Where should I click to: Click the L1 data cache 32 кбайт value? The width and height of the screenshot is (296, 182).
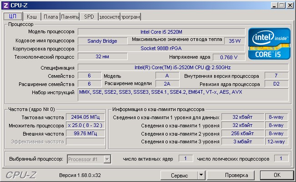tap(243, 117)
